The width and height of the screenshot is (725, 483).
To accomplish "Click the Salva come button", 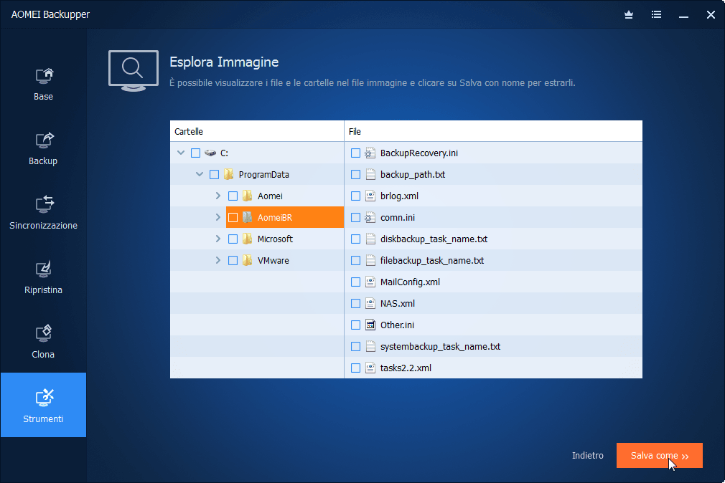I will point(660,456).
